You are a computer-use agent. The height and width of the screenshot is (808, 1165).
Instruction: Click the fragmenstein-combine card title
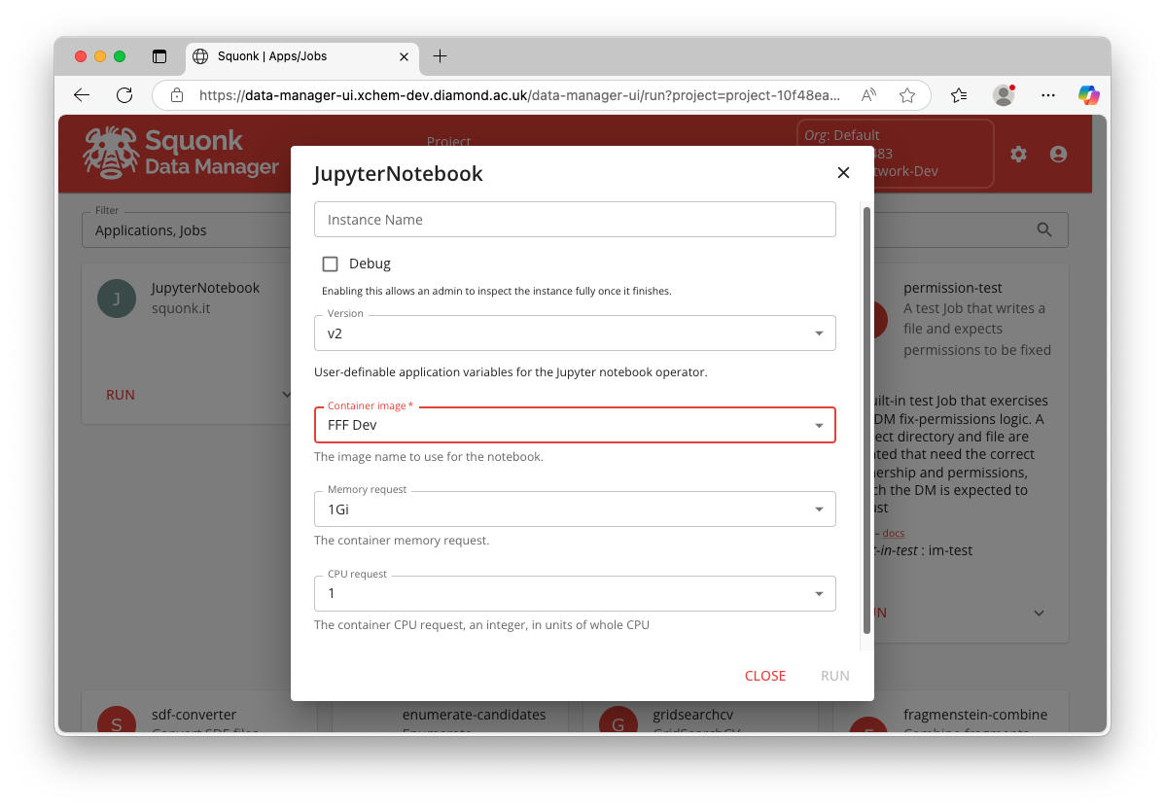tap(975, 715)
